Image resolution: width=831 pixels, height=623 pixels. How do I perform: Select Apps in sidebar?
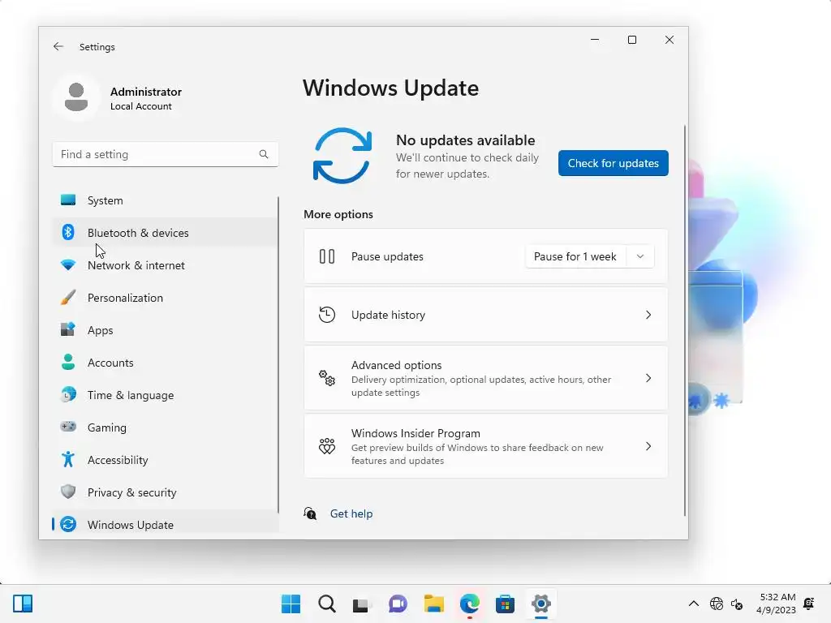(165, 329)
